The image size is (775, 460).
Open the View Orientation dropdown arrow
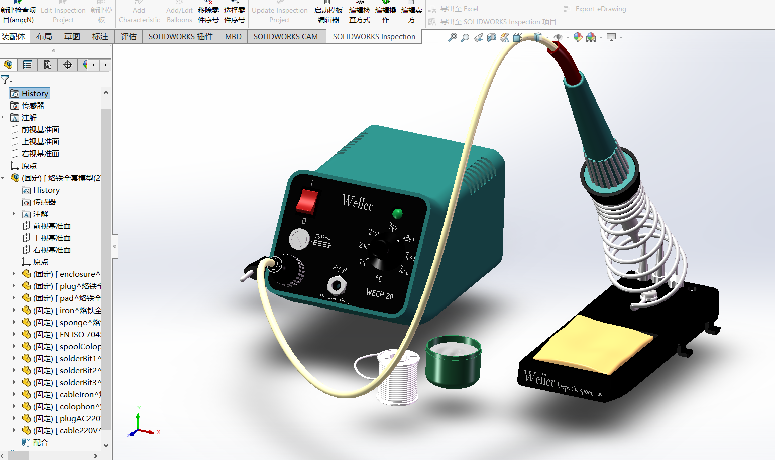click(527, 37)
